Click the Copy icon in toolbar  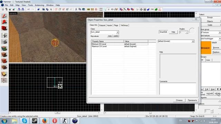pos(80,9)
